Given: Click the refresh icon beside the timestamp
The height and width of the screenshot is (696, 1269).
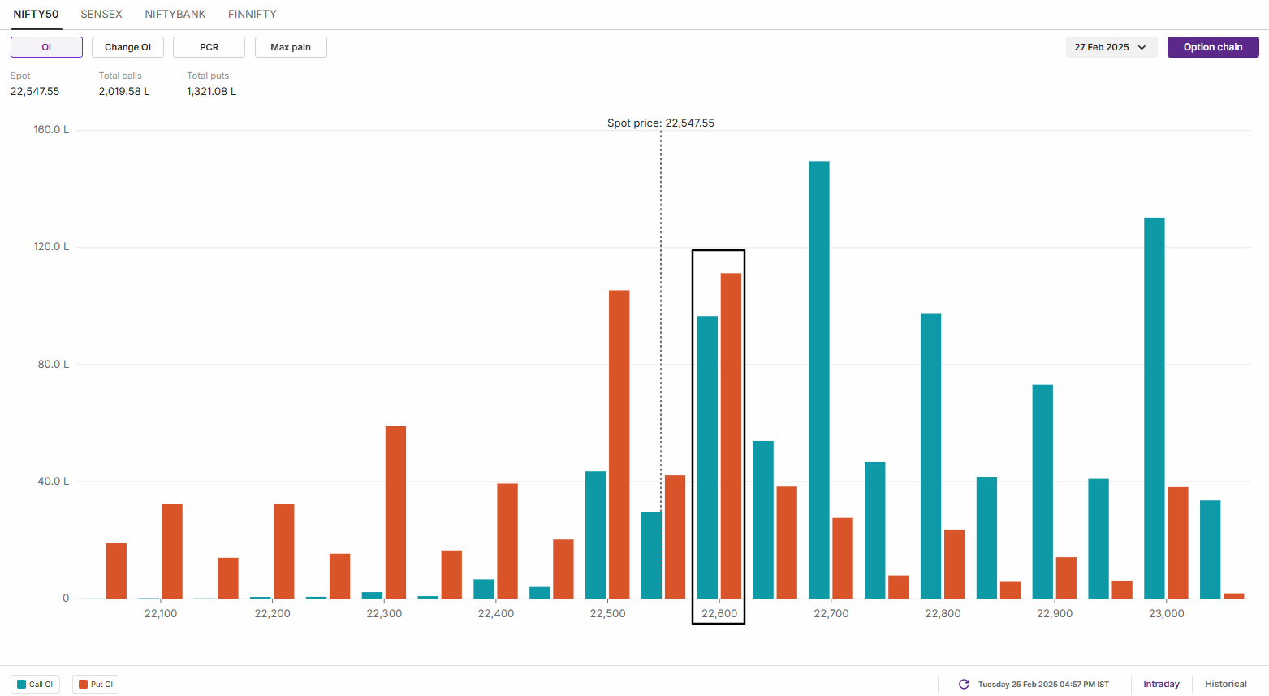Looking at the screenshot, I should [x=964, y=685].
